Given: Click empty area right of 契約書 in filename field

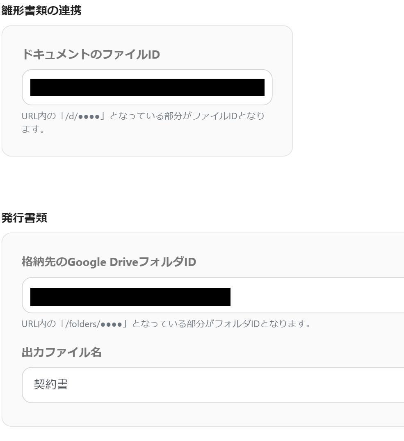Looking at the screenshot, I should (x=234, y=385).
